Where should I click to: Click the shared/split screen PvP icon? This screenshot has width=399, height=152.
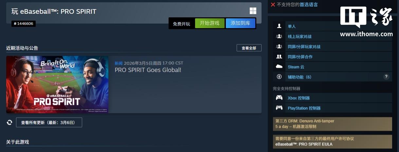279,46
